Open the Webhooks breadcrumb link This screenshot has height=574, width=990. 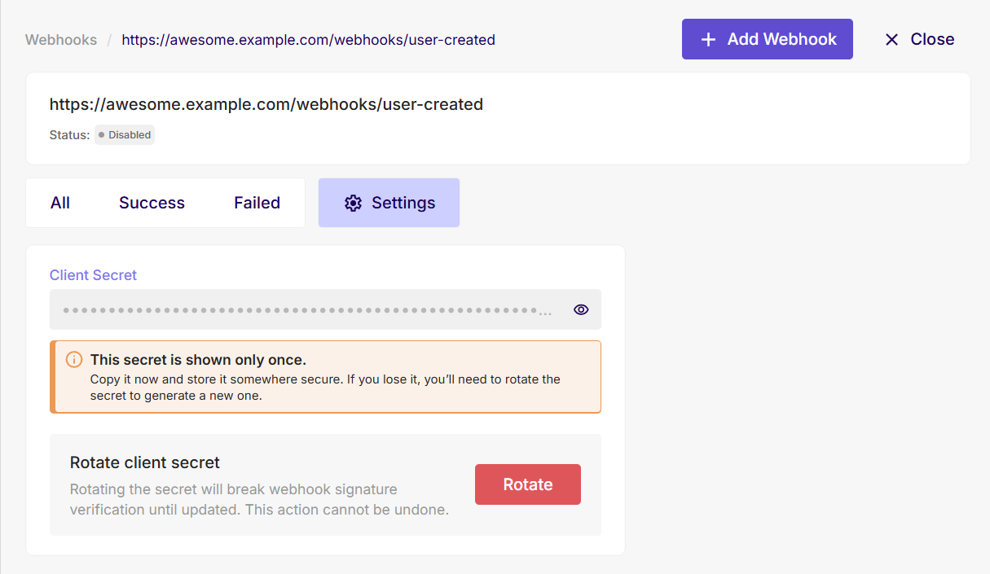click(x=61, y=39)
